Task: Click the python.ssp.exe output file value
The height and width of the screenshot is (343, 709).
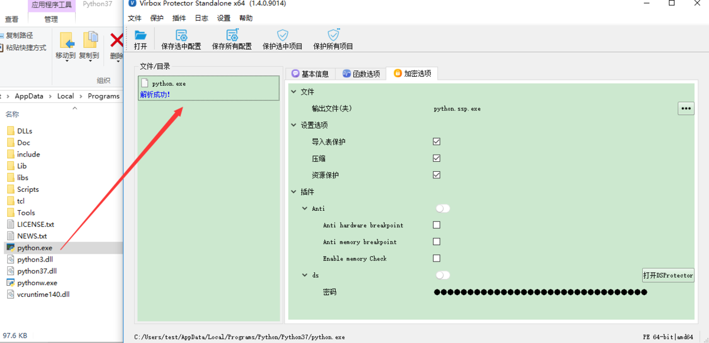Action: [457, 109]
